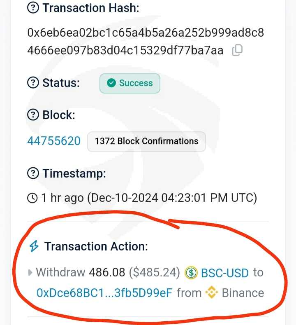The width and height of the screenshot is (296, 325).
Task: Click the help icon beside Transaction Hash
Action: pyautogui.click(x=33, y=8)
